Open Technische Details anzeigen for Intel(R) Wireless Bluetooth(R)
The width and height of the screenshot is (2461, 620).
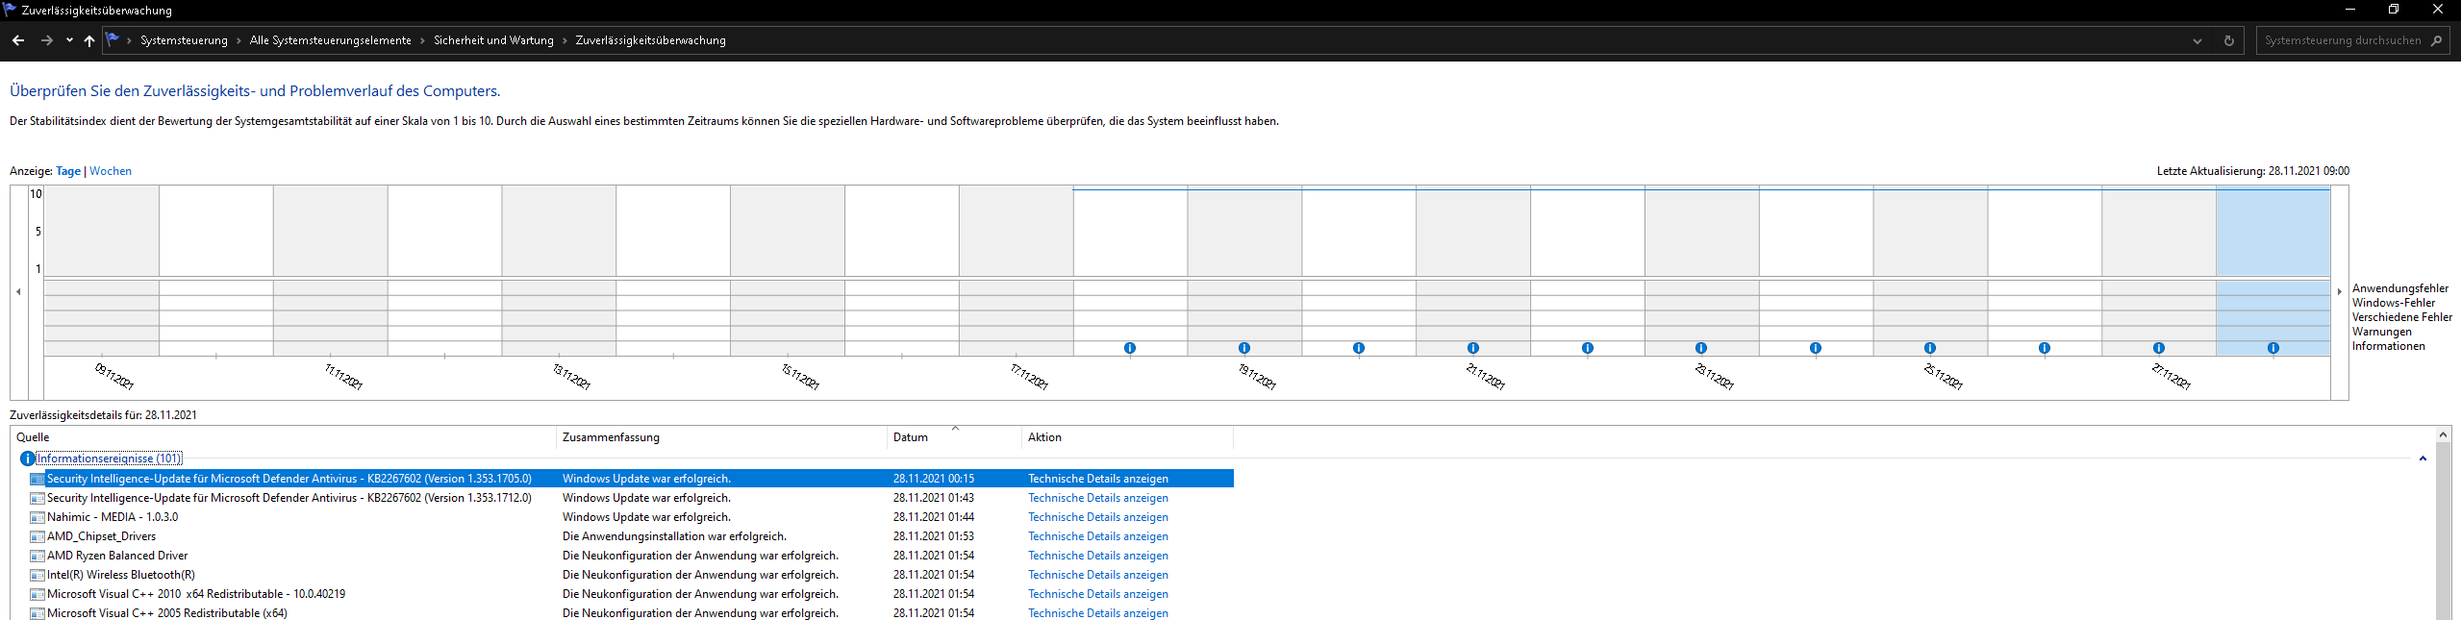click(x=1098, y=575)
